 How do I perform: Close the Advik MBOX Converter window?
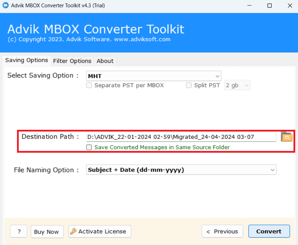290,6
